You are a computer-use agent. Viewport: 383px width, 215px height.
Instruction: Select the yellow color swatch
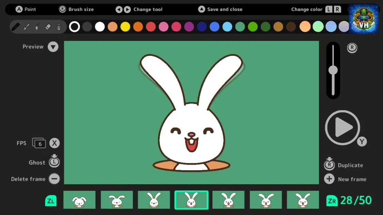click(125, 27)
